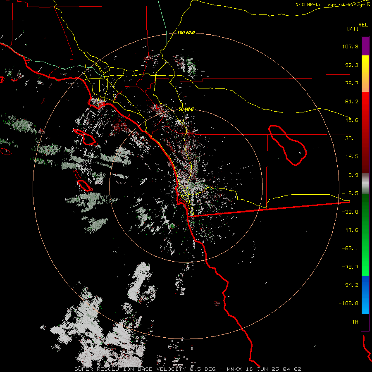Click the TH threshold label
The width and height of the screenshot is (372, 372).
(355, 322)
